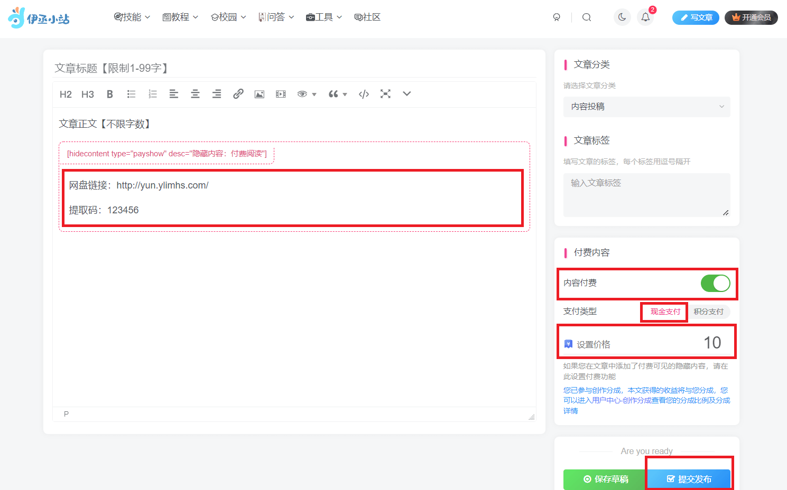Insert a video using the editor toolbar

click(x=280, y=94)
